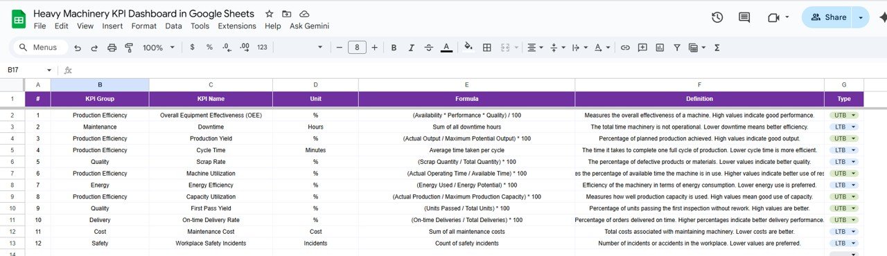This screenshot has width=887, height=256.
Task: Open Ask Gemini menu
Action: pyautogui.click(x=309, y=26)
